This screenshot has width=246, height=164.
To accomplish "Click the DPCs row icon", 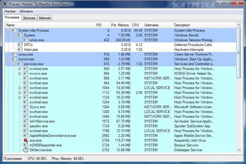I will pos(20,45).
